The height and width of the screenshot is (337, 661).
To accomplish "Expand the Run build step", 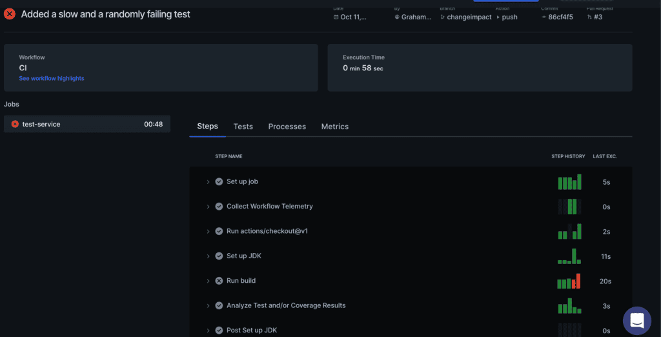I will [208, 281].
